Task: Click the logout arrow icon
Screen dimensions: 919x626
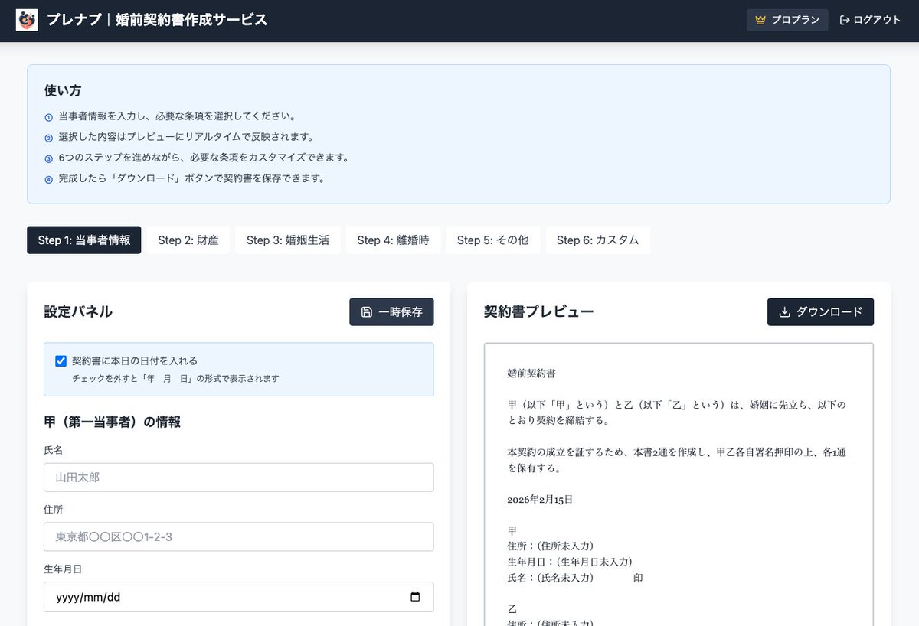Action: coord(845,20)
